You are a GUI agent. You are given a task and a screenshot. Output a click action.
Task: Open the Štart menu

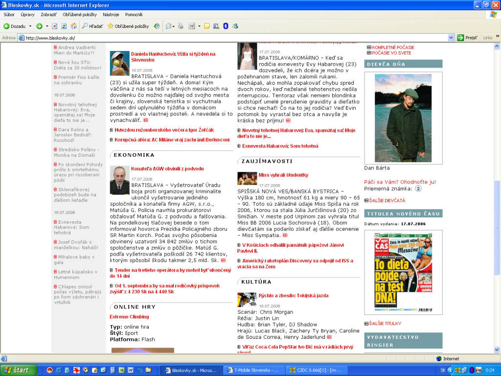pos(19,370)
